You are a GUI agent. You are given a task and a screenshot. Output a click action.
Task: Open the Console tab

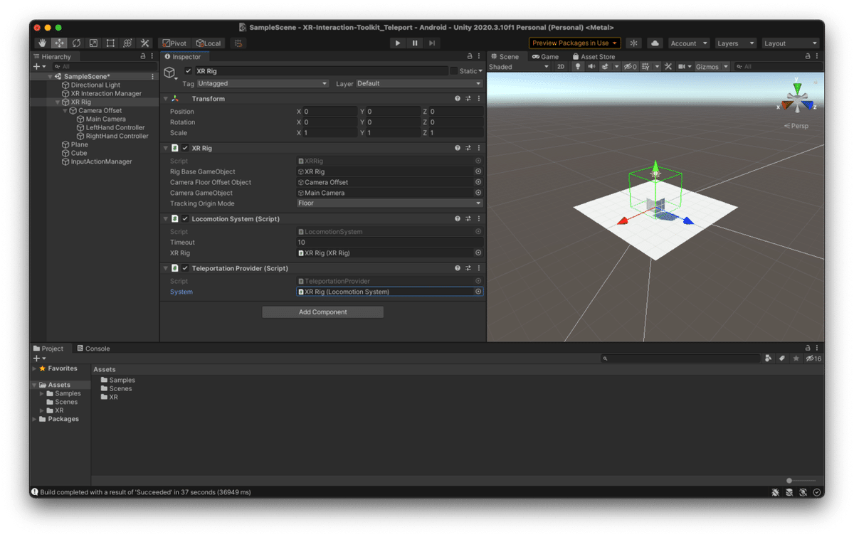click(x=93, y=349)
